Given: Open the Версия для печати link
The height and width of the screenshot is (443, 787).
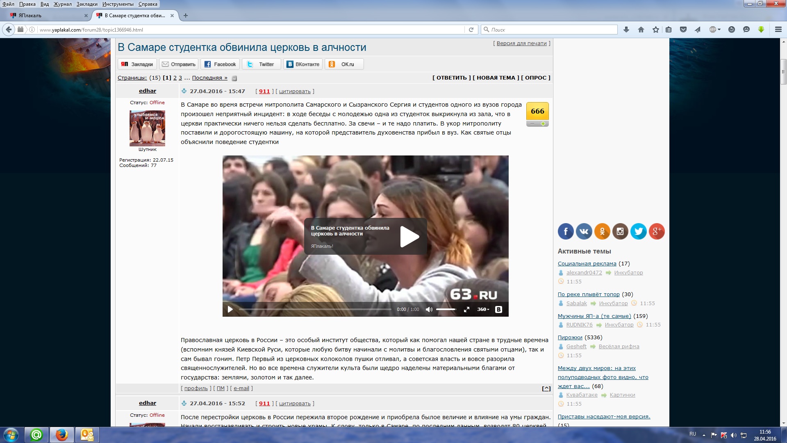Looking at the screenshot, I should (522, 43).
